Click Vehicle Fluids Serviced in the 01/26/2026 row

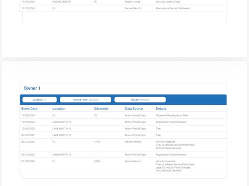click(168, 171)
